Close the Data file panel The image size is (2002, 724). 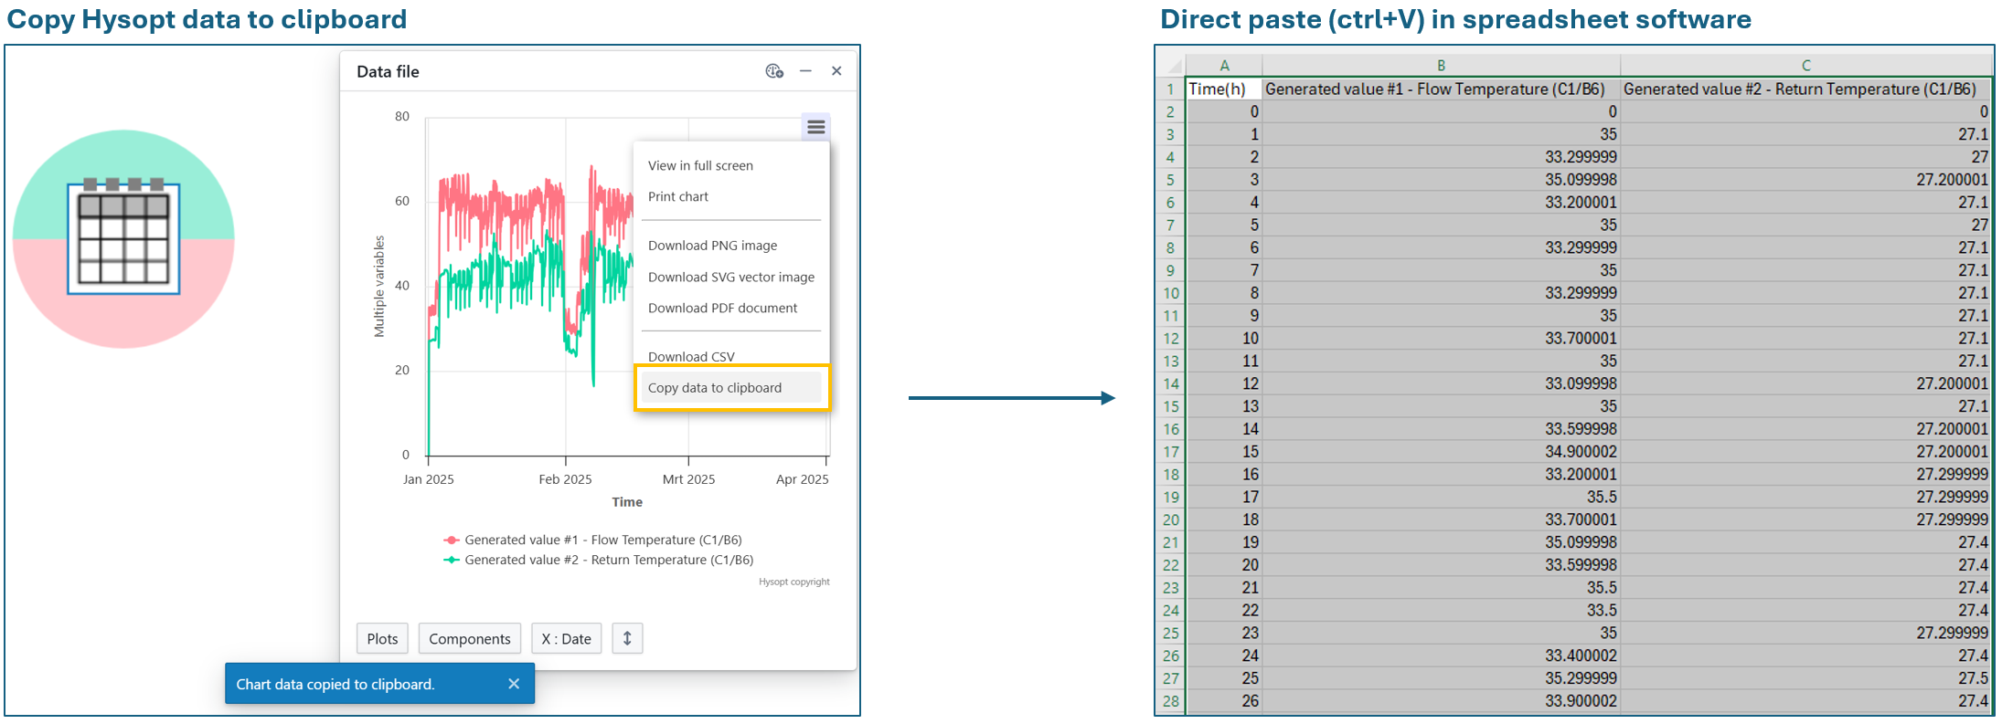[x=836, y=71]
